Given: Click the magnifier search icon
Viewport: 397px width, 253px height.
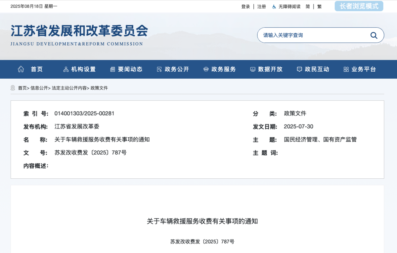Looking at the screenshot, I should pos(374,35).
